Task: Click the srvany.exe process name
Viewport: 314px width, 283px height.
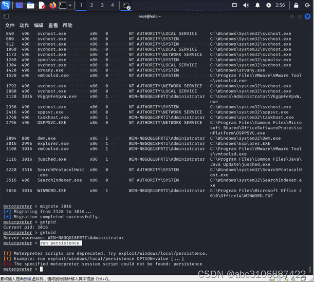Action: [50, 70]
